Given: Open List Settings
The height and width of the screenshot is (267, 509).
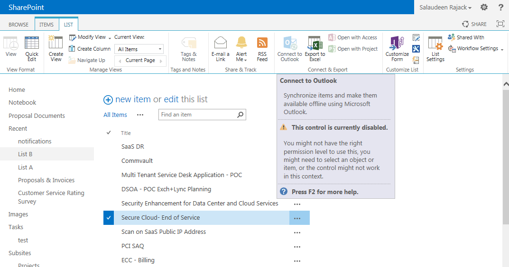Looking at the screenshot, I should [x=435, y=49].
